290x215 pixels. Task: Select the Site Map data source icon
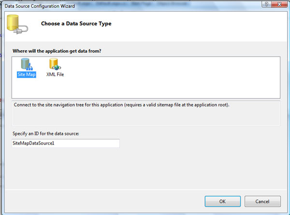[27, 64]
